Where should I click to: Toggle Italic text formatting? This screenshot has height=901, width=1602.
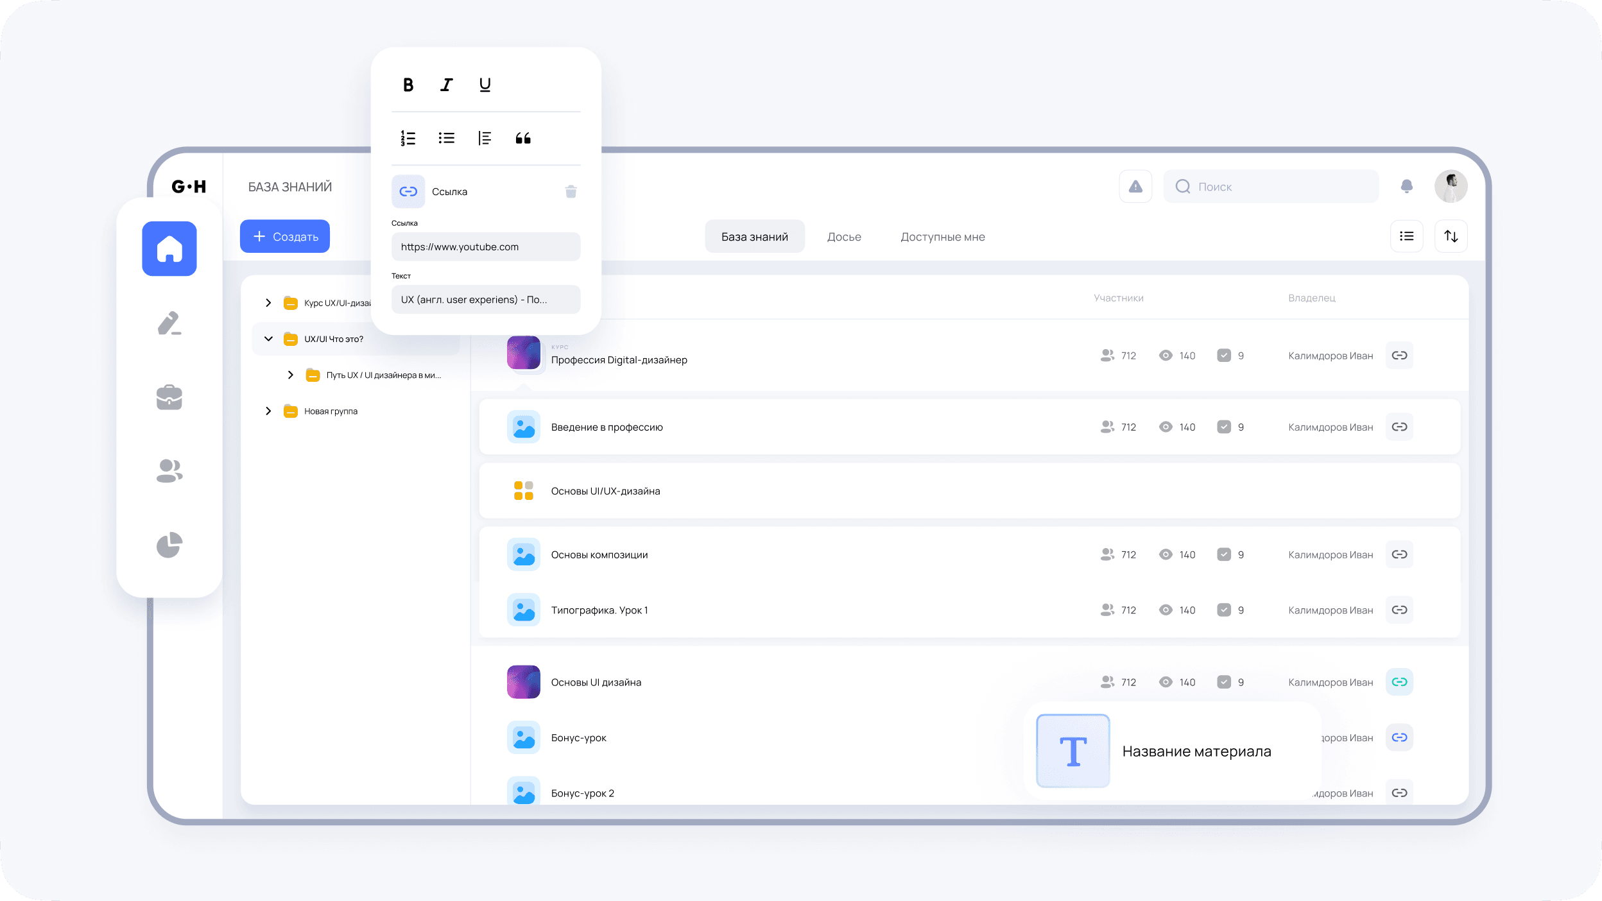click(447, 85)
